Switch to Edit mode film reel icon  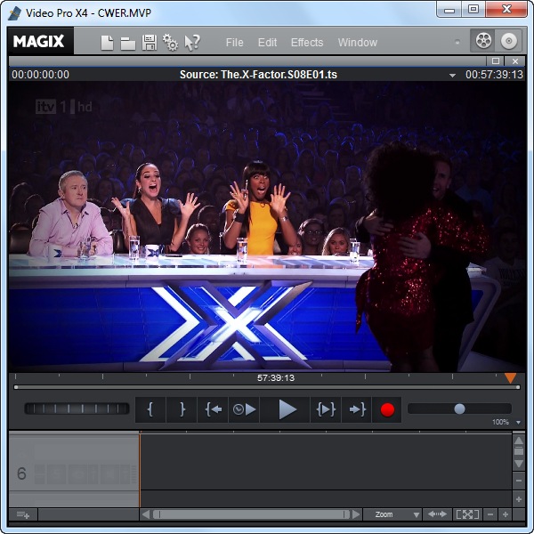click(x=483, y=41)
